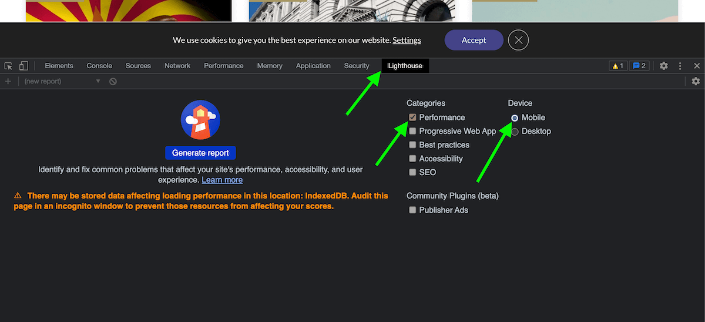Open the DevTools three-dot customize menu

680,66
